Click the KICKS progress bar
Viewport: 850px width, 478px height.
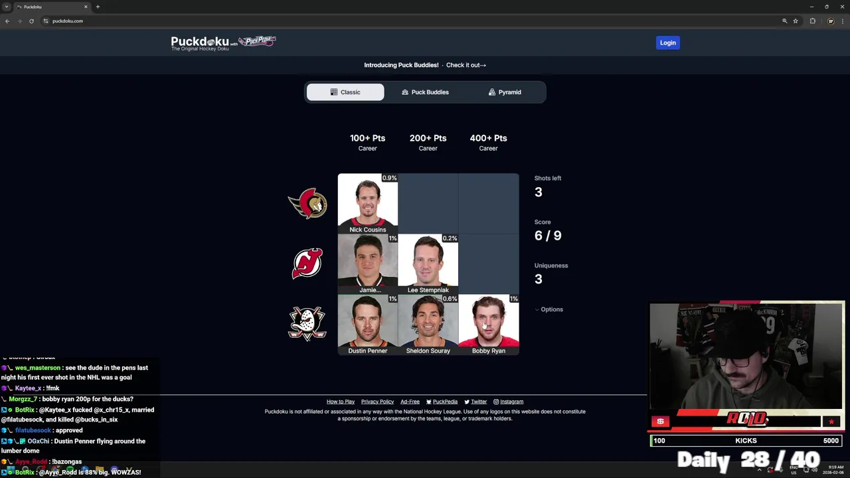[x=746, y=440]
